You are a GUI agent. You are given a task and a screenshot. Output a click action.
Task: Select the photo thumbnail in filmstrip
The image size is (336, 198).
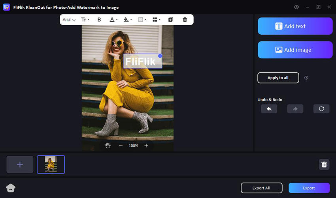pos(51,164)
